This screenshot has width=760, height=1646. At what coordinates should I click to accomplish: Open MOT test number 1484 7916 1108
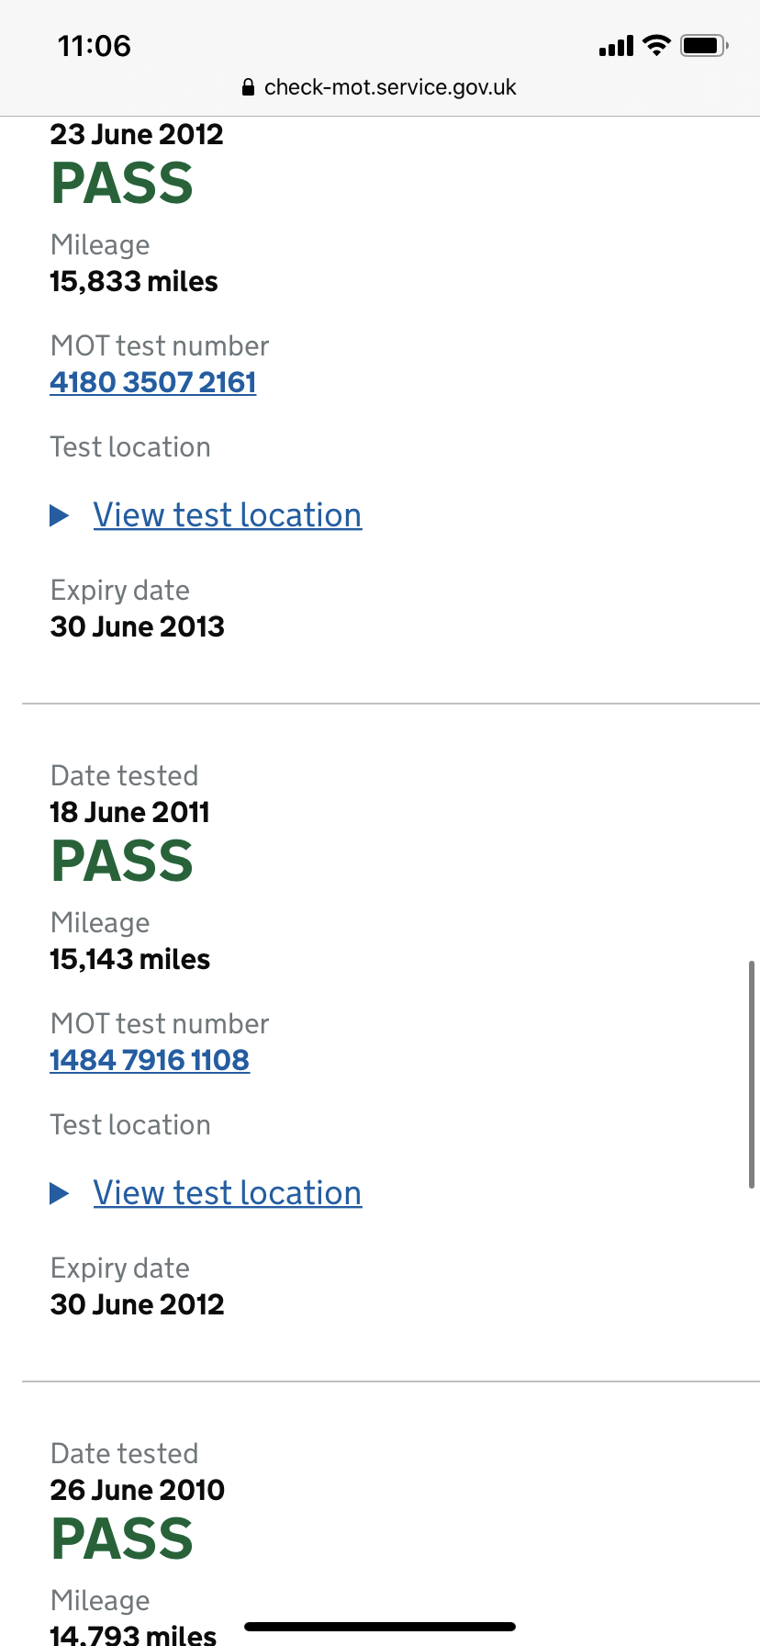[x=150, y=1060]
